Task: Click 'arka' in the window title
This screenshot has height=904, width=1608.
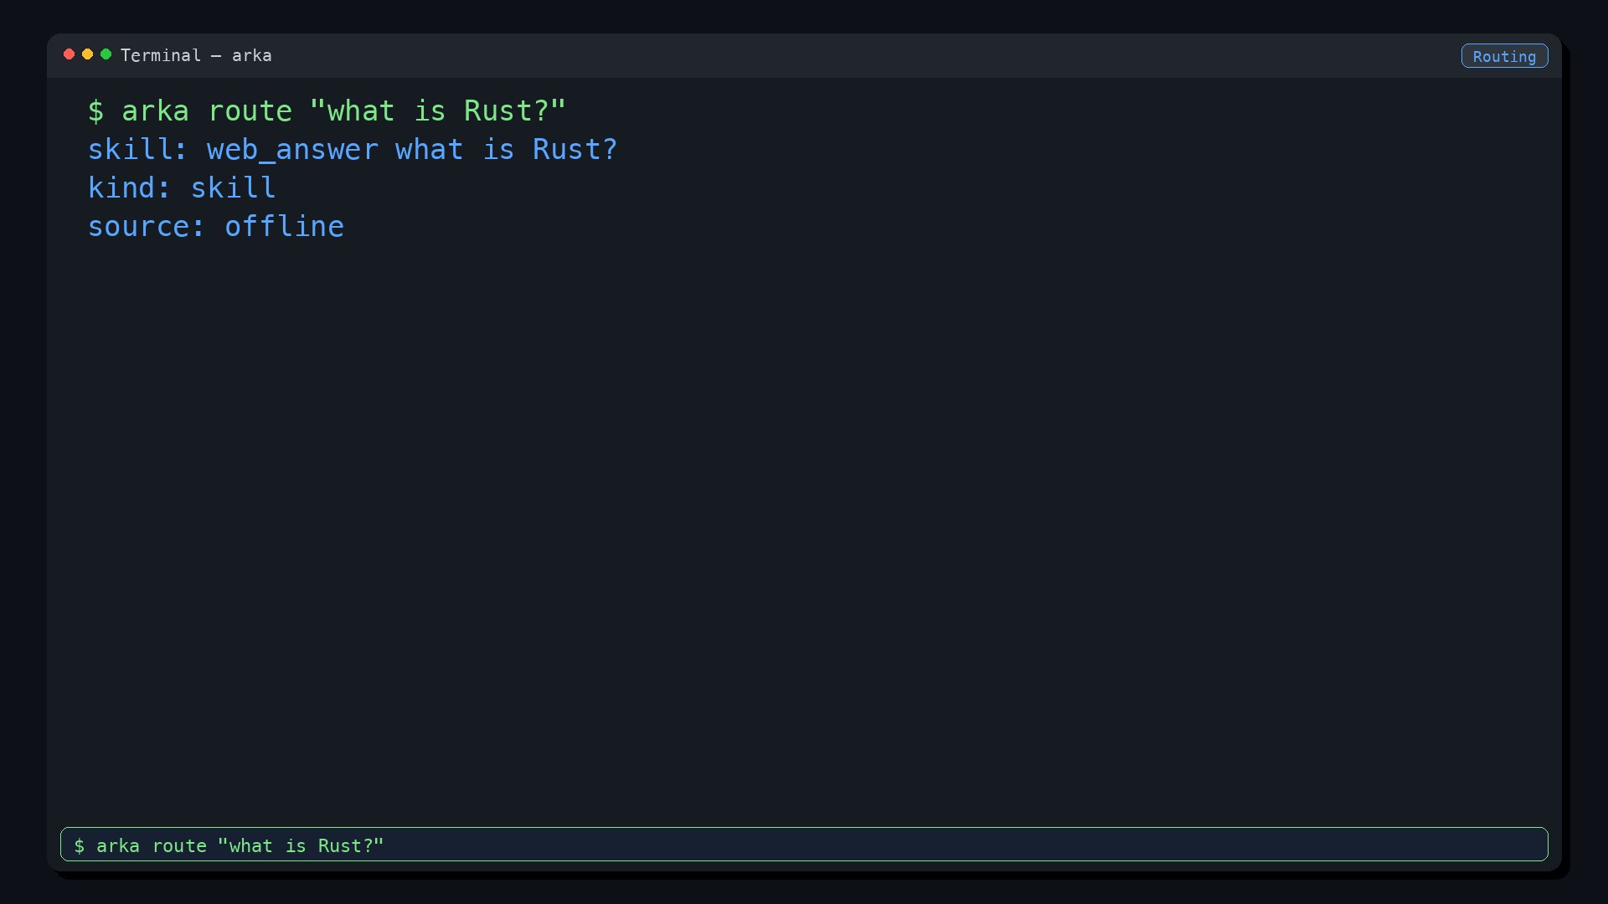Action: coord(252,55)
